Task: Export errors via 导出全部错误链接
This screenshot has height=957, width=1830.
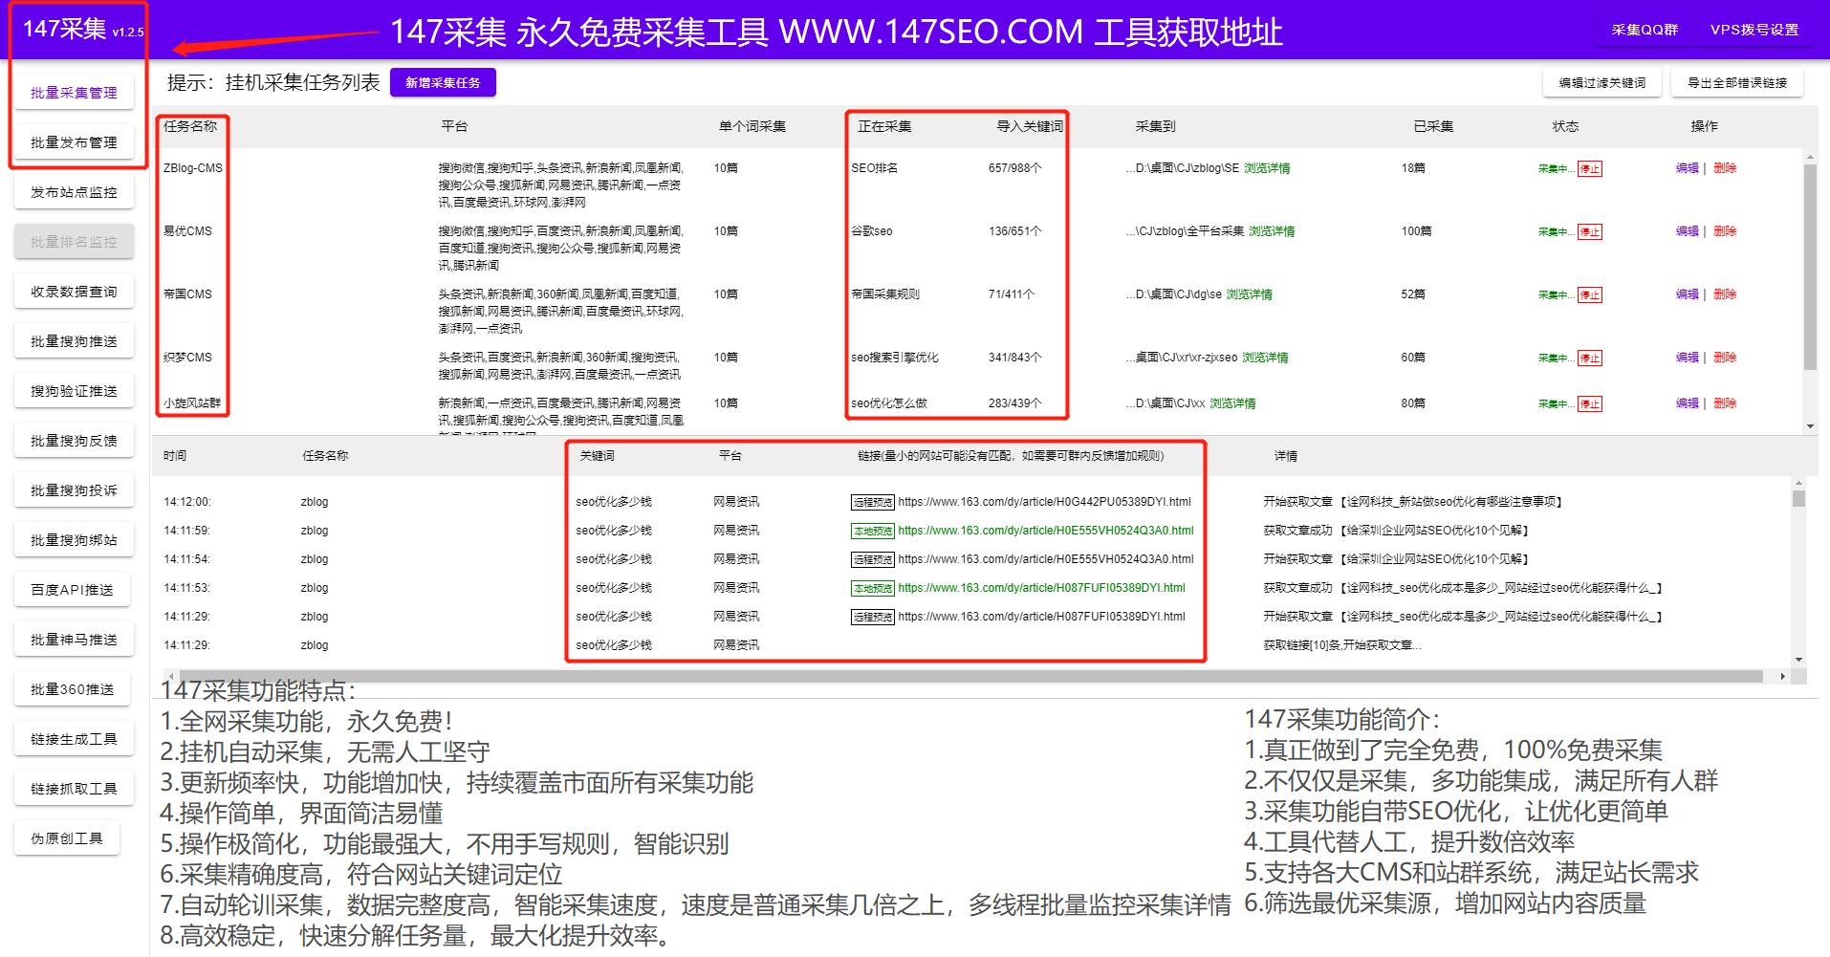Action: click(x=1737, y=82)
